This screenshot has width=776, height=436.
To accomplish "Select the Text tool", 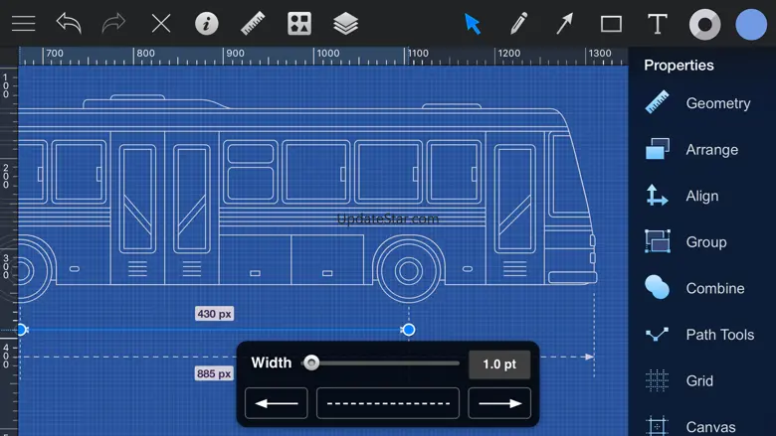I will point(657,23).
